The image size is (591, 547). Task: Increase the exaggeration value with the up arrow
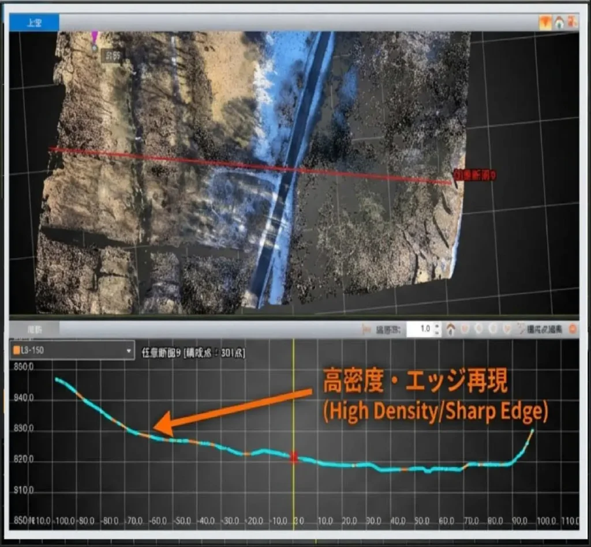click(436, 326)
